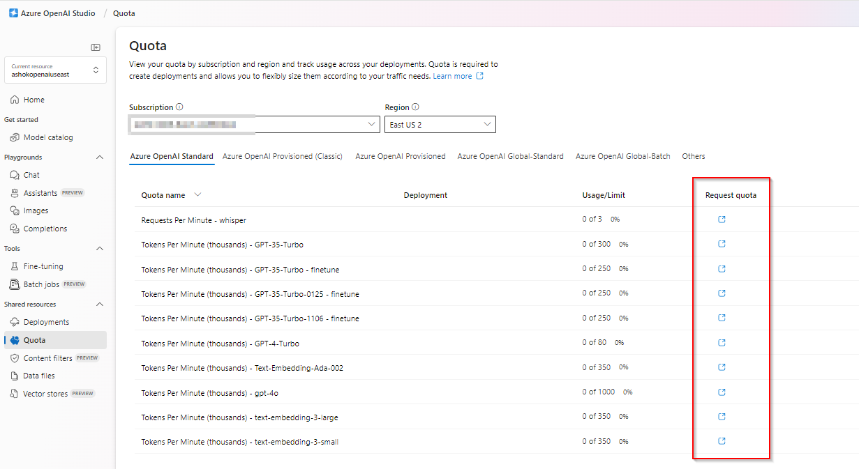Open request quota for GPT-4-Turbo row
This screenshot has height=469, width=859.
(722, 343)
